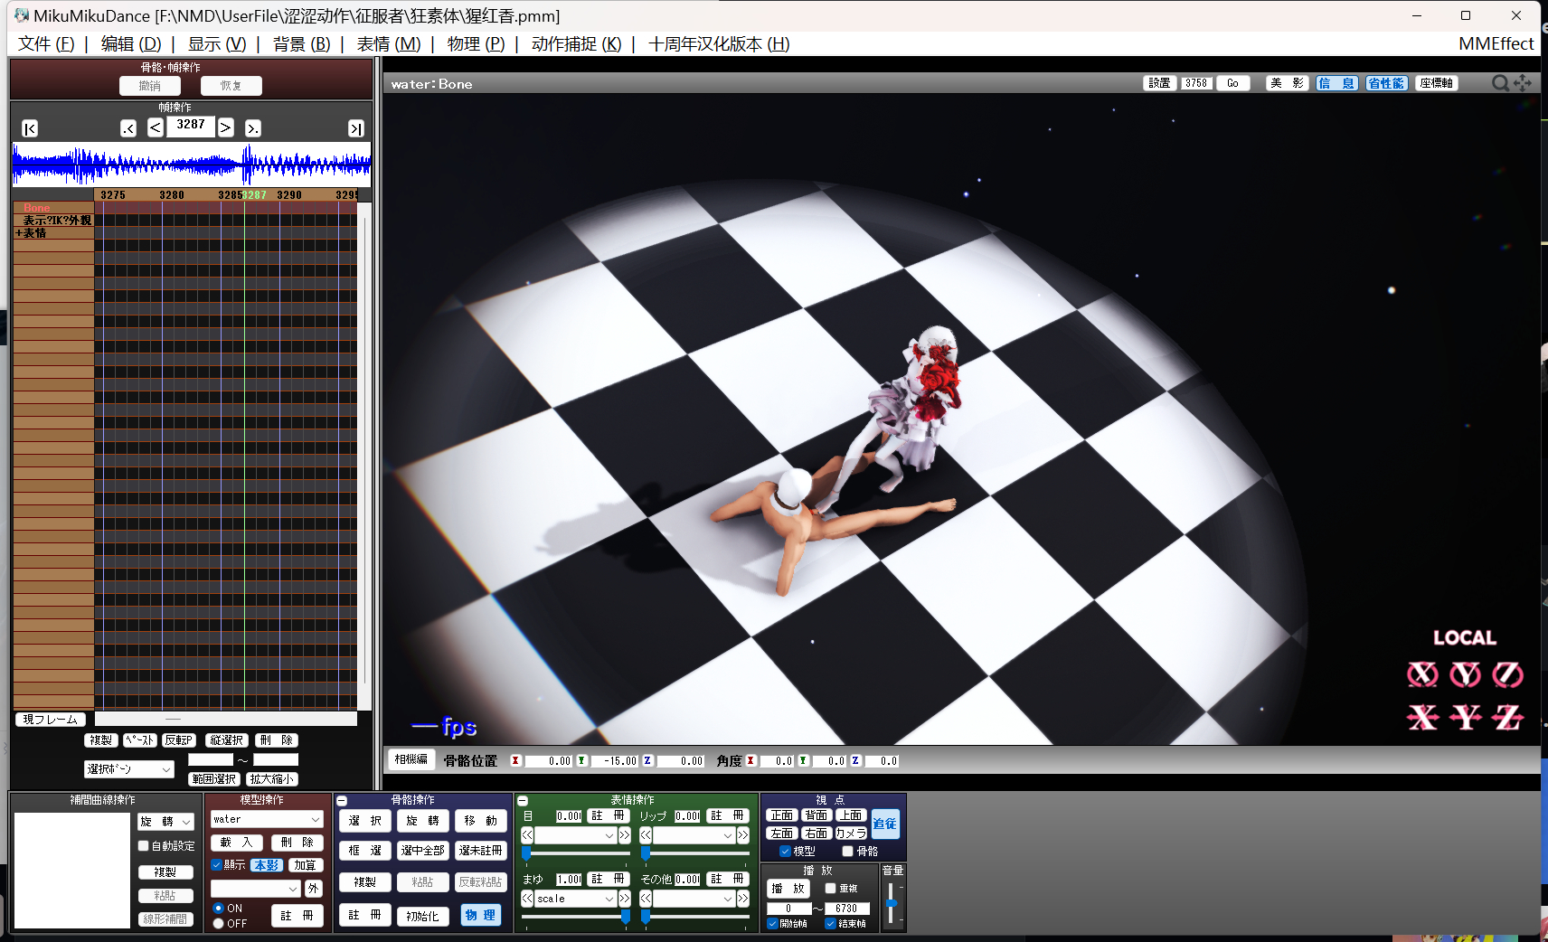The image size is (1548, 942).
Task: Click the X axis move gizmo
Action: [1422, 718]
